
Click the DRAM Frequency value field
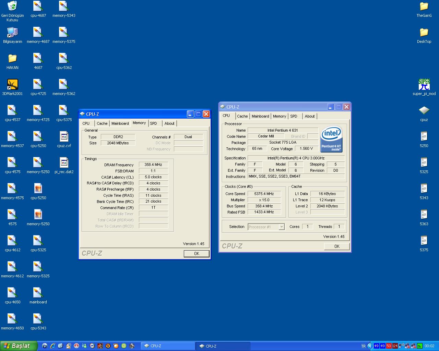(153, 165)
